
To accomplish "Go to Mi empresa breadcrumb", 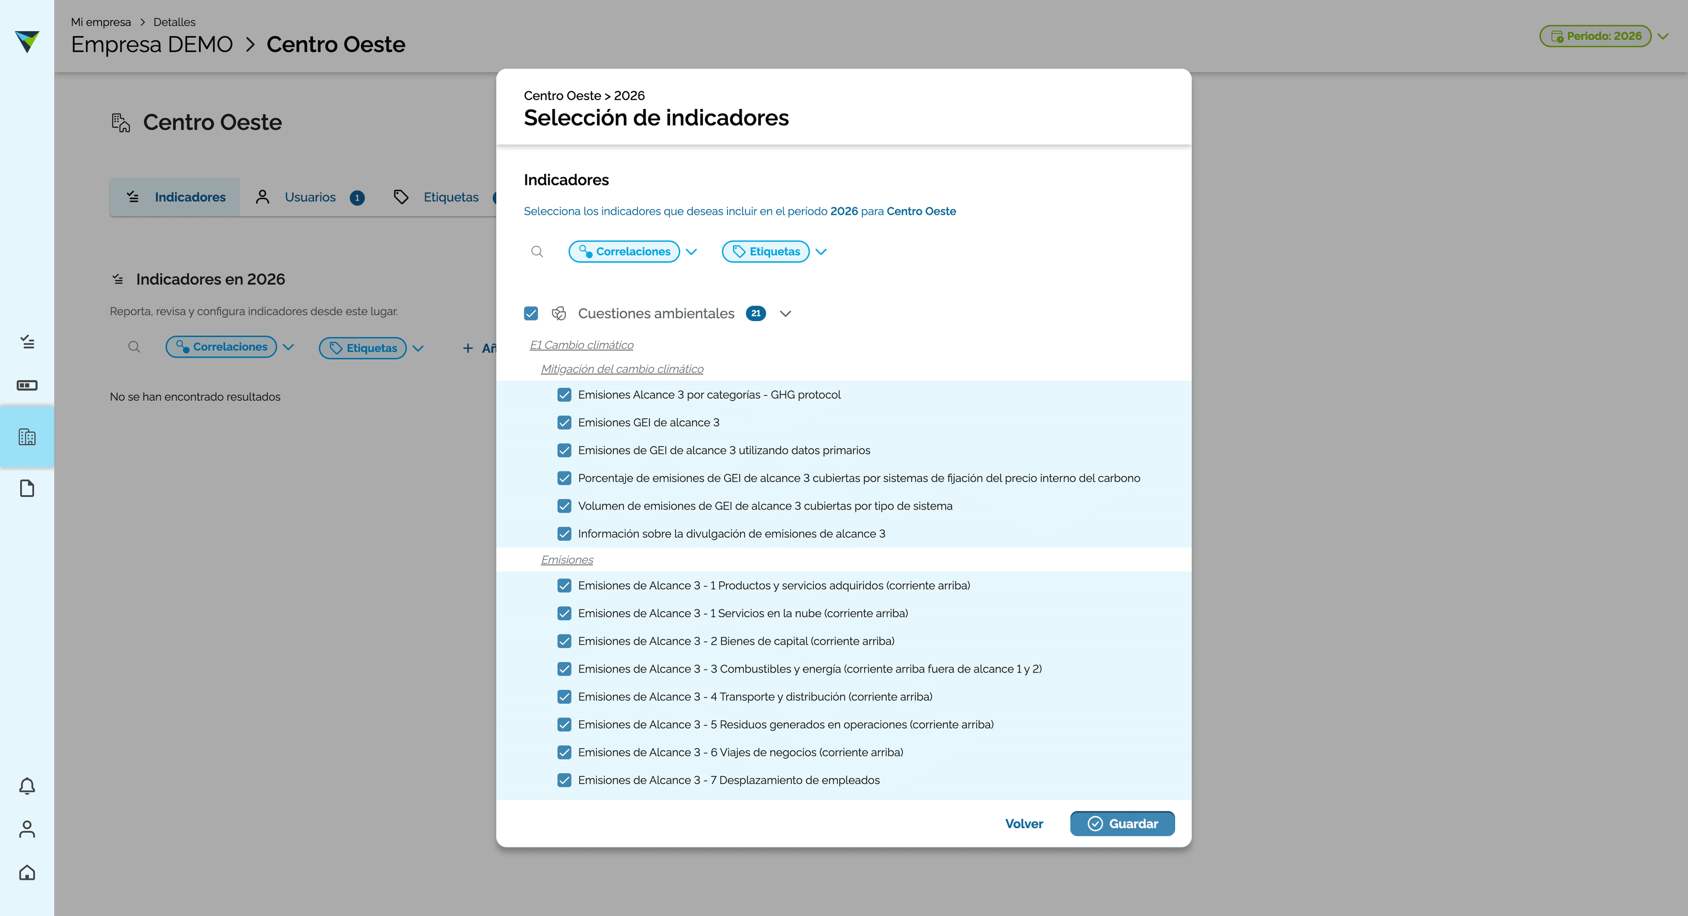I will point(101,22).
